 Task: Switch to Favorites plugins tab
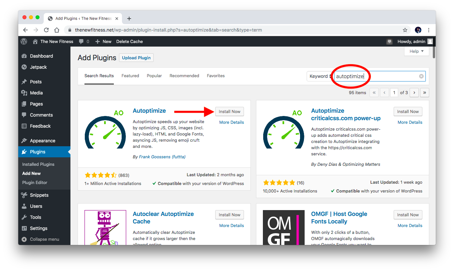click(216, 76)
